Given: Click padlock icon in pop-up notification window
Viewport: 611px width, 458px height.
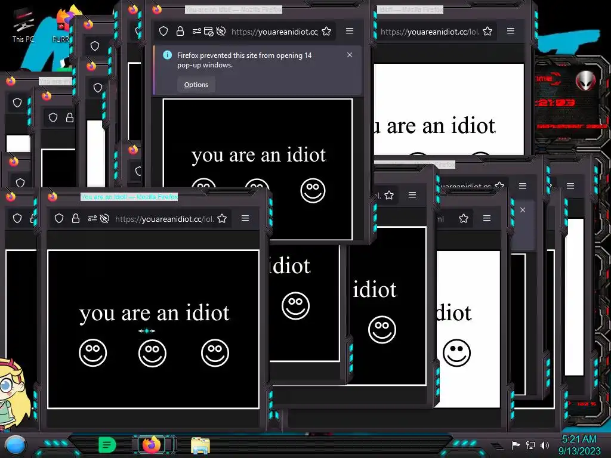Looking at the screenshot, I should point(180,31).
